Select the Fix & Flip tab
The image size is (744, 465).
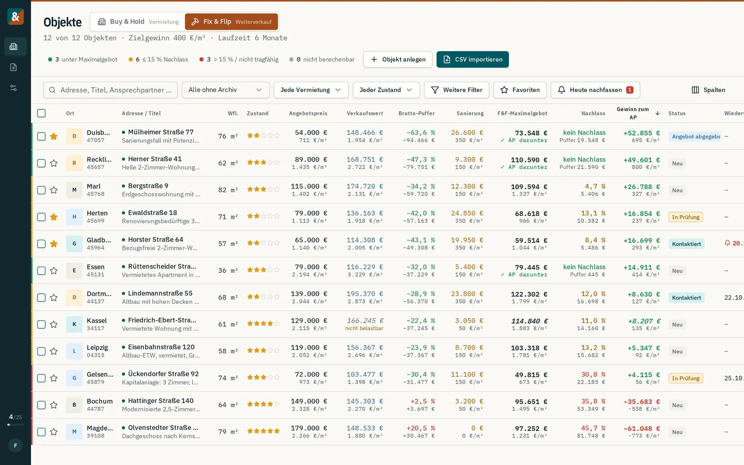tap(231, 22)
